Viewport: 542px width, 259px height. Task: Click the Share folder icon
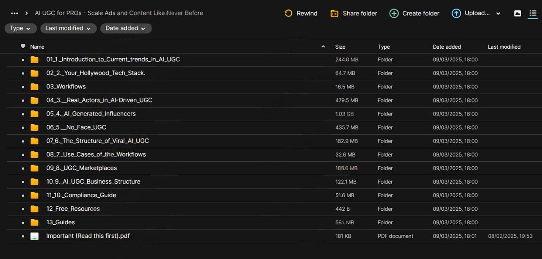coord(335,13)
